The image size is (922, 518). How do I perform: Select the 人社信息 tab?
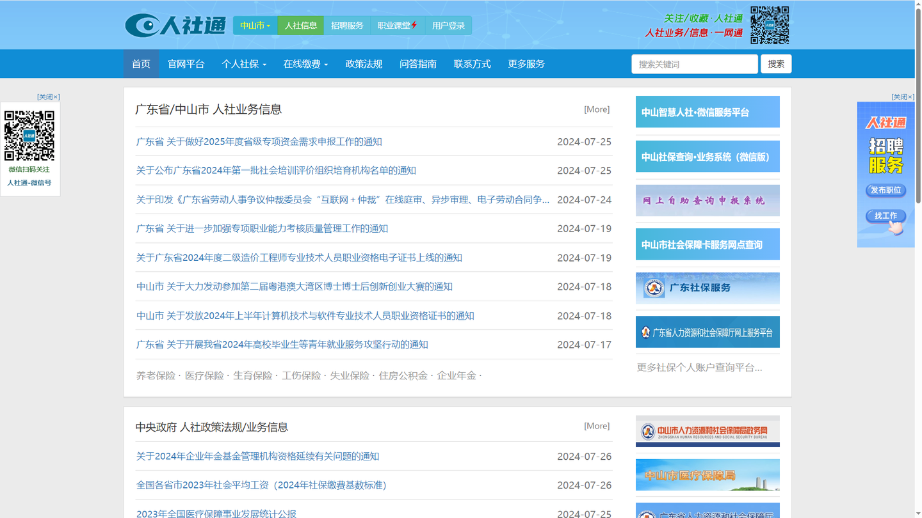click(301, 26)
